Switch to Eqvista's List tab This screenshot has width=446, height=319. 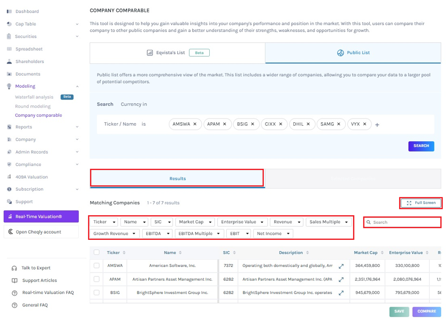tap(177, 53)
